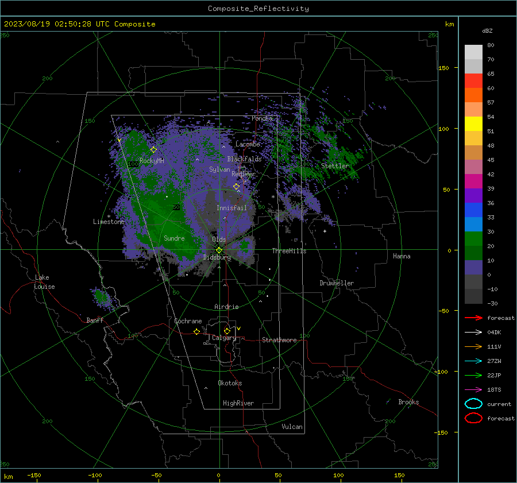Click the red 'forecast' ellipse legend icon
This screenshot has width=517, height=483.
(473, 418)
